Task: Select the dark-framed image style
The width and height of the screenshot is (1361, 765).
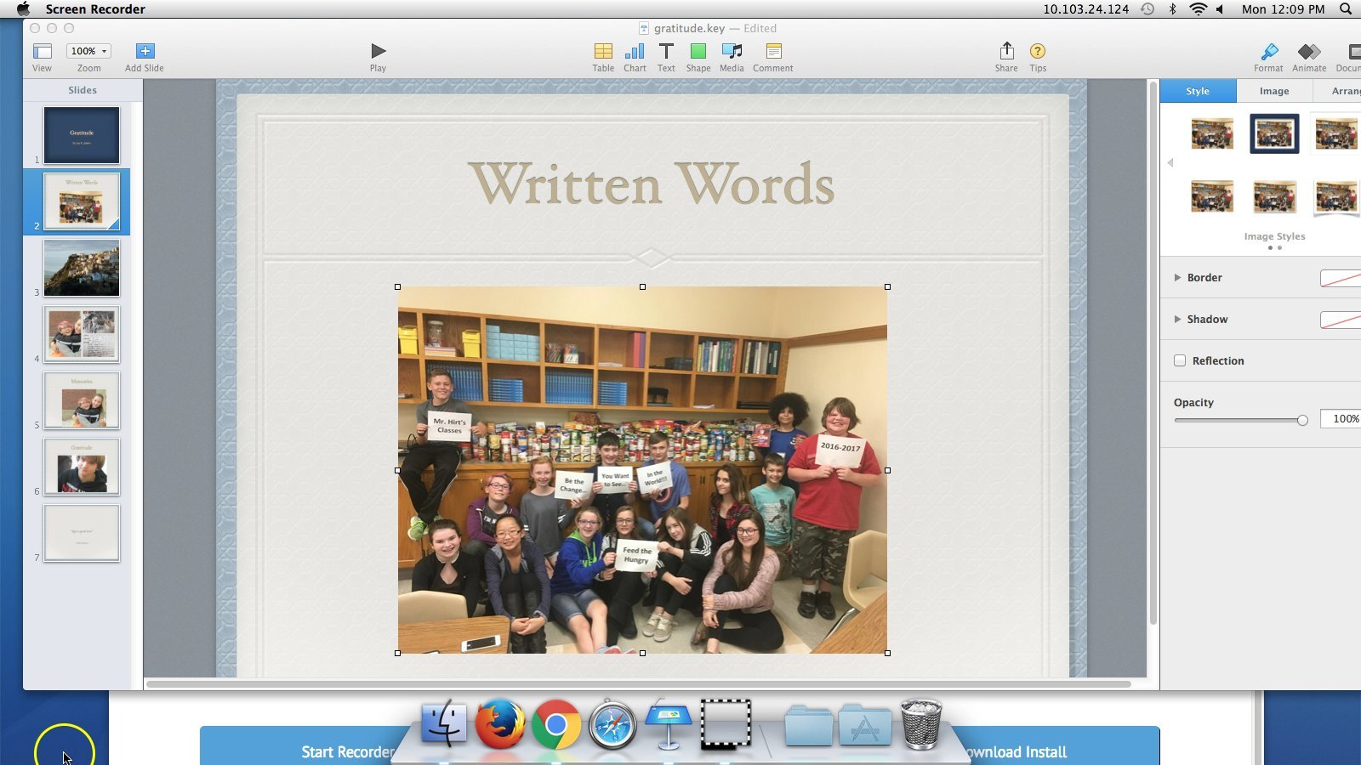Action: click(x=1273, y=134)
